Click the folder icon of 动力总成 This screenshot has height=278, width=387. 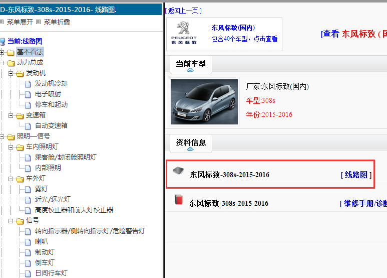point(11,63)
